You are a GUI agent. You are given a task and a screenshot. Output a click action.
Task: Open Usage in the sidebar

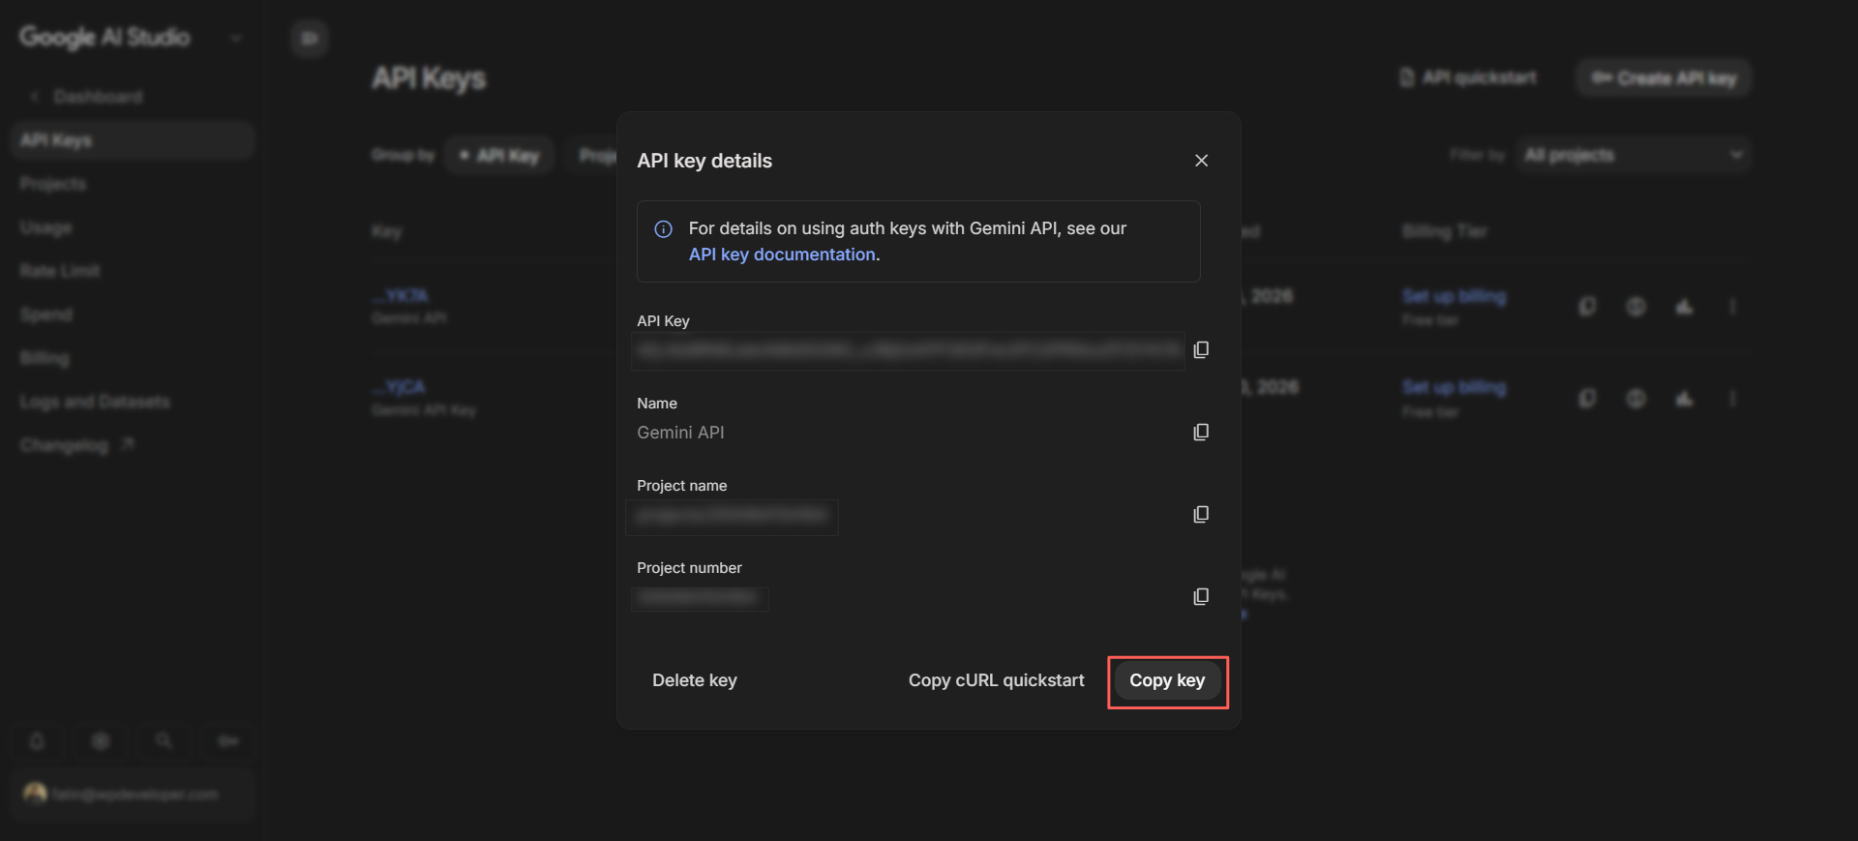[45, 227]
